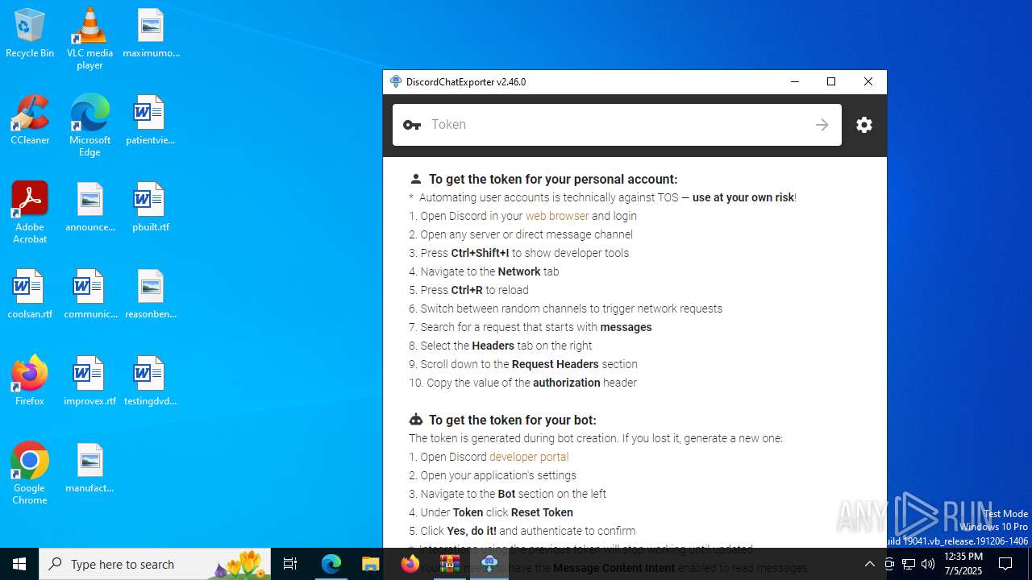1032x580 pixels.
Task: Click DiscordChatExporter taskbar icon
Action: pyautogui.click(x=489, y=564)
